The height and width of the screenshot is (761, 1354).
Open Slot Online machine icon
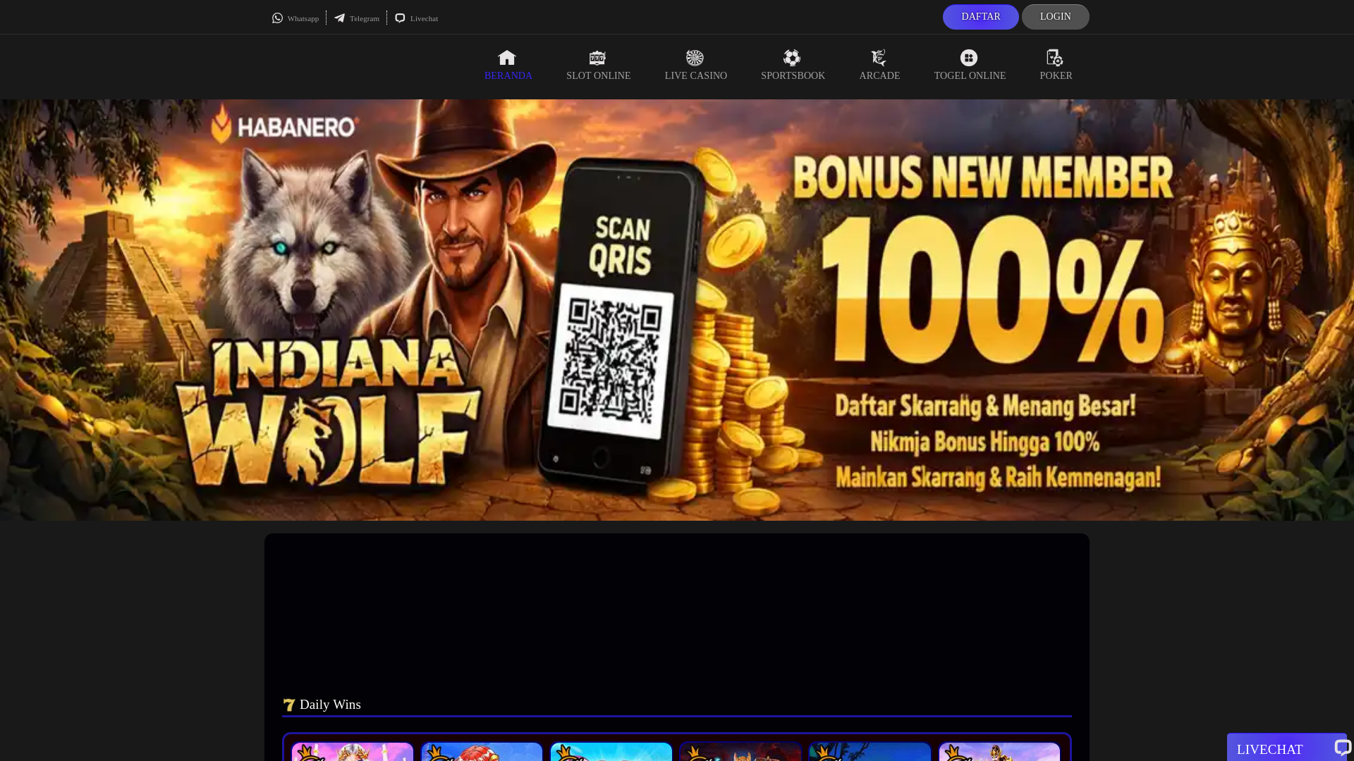click(x=597, y=58)
